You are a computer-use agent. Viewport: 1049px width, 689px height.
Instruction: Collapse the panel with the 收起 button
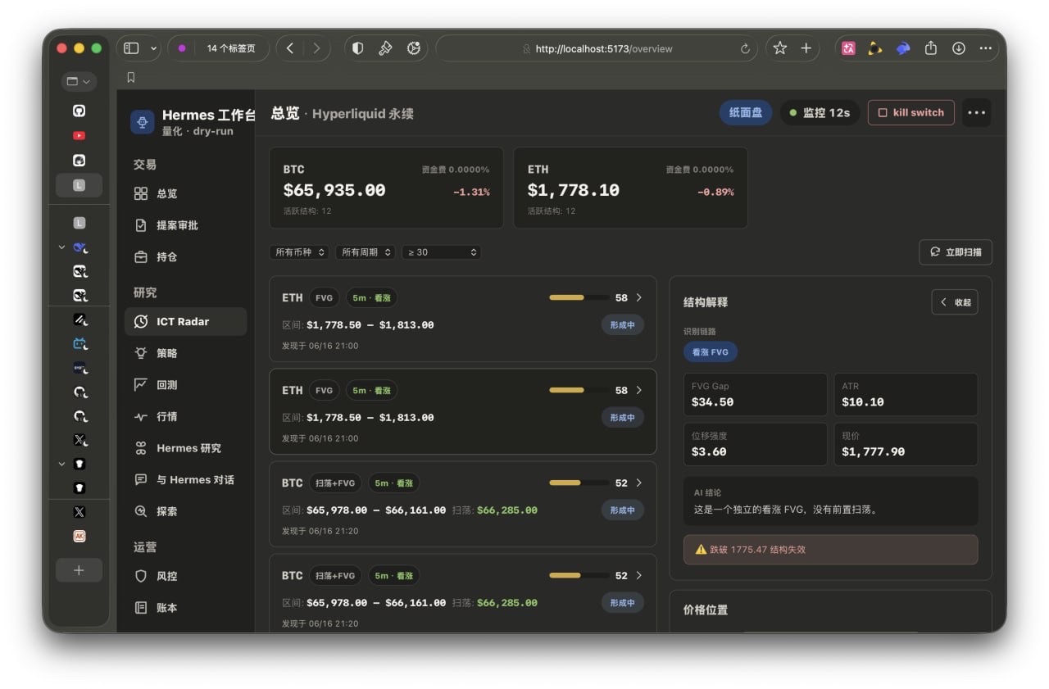pos(955,302)
